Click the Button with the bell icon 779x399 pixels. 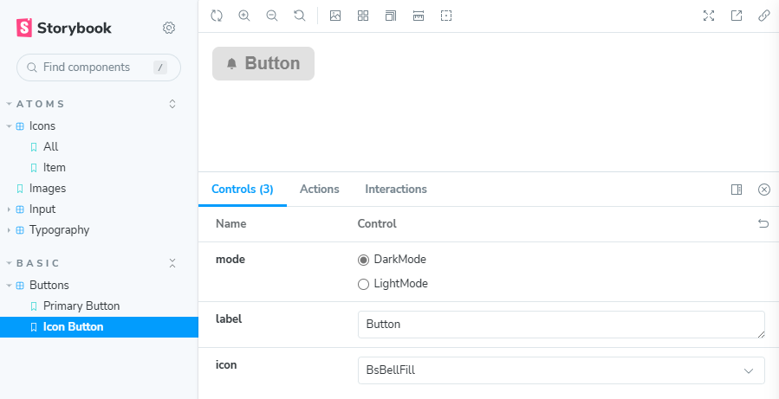tap(263, 64)
